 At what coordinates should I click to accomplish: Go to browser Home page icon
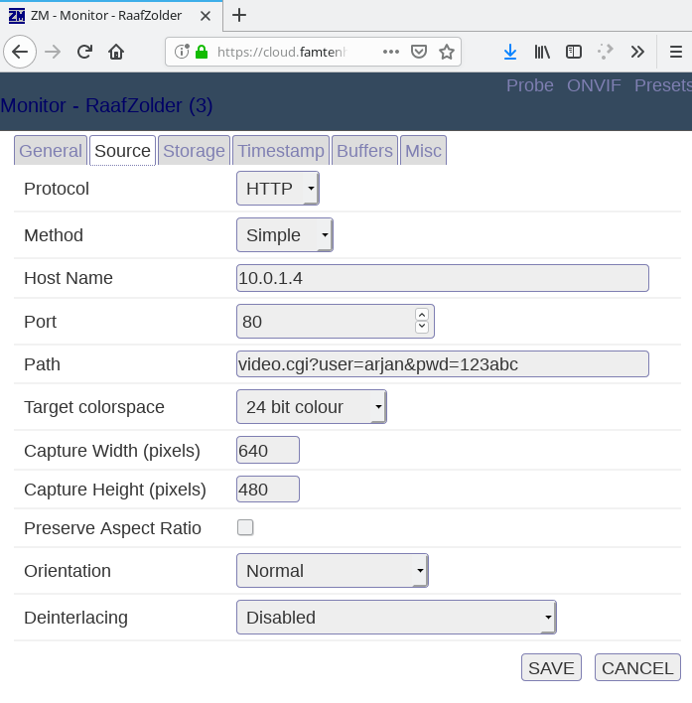pyautogui.click(x=116, y=52)
